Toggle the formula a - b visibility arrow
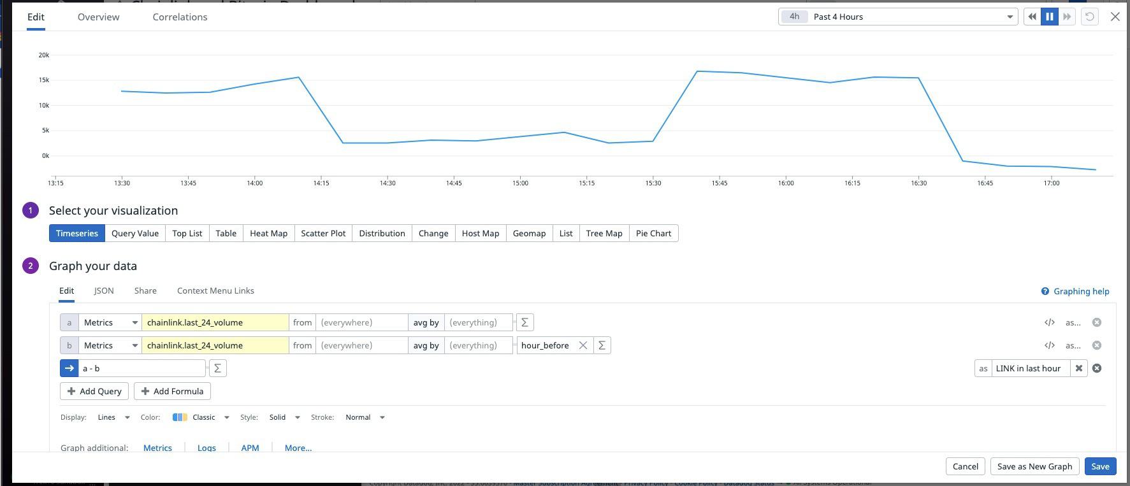Viewport: 1130px width, 486px height. [x=69, y=368]
